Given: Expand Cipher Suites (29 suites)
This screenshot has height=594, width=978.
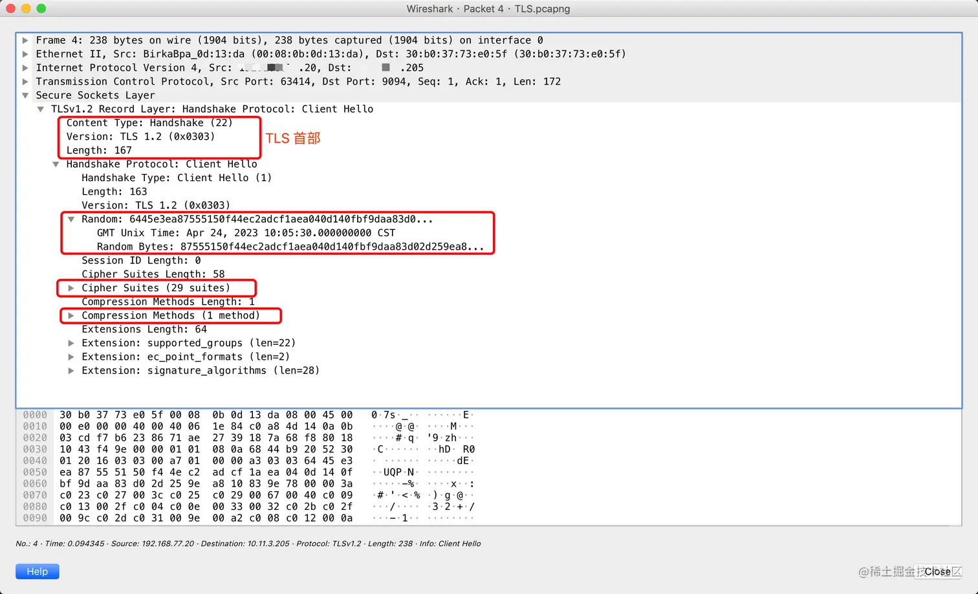Looking at the screenshot, I should click(71, 288).
